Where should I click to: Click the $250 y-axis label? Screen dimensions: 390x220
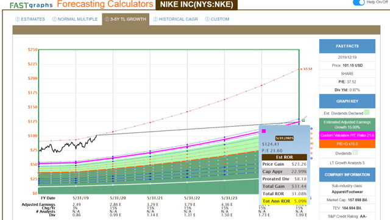(x=32, y=49)
